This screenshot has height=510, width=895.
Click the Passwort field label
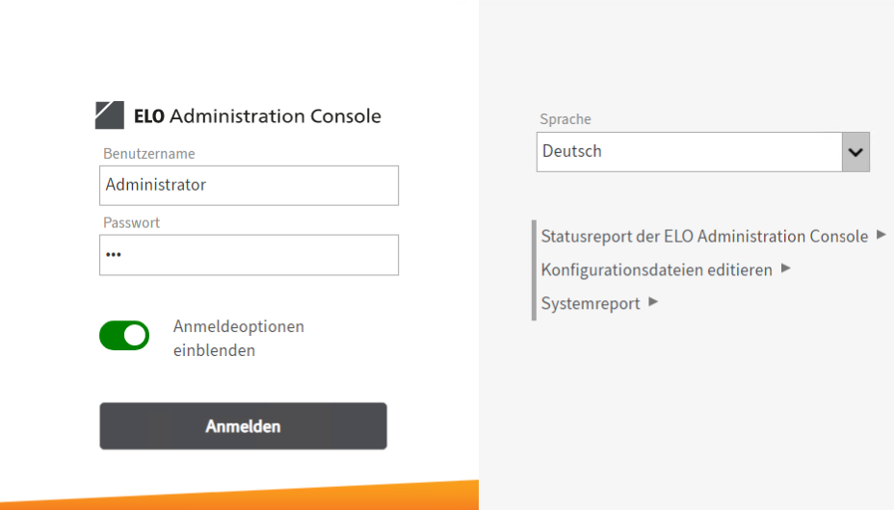click(132, 222)
